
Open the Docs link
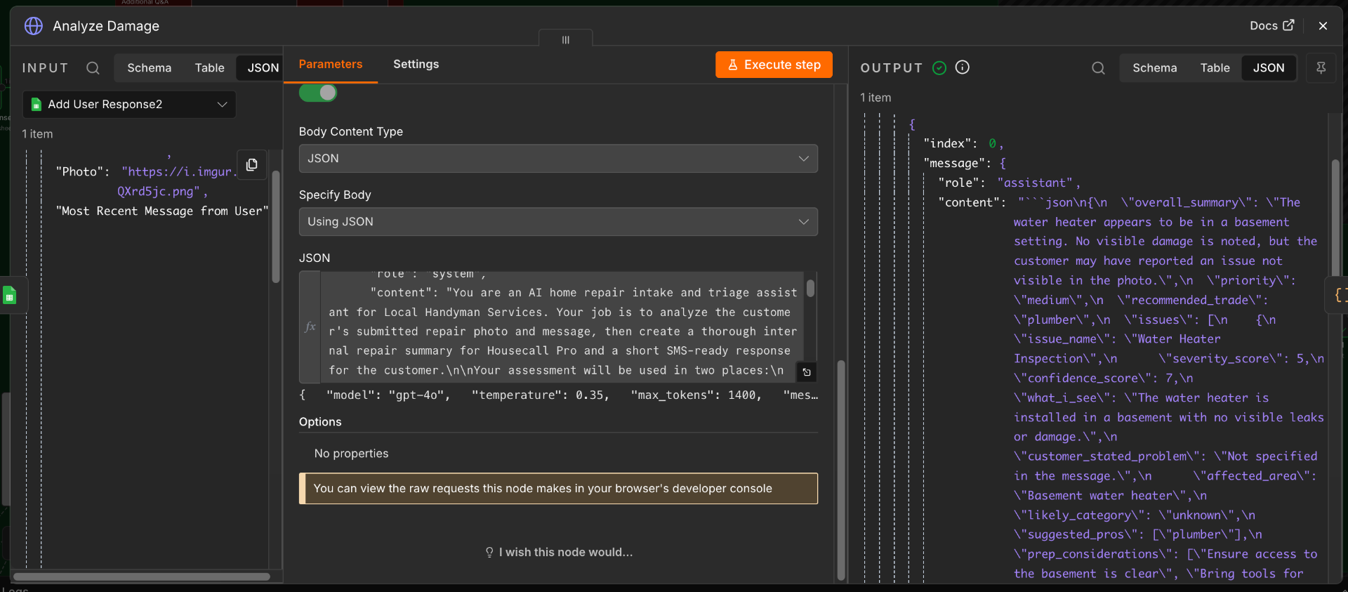(1271, 26)
